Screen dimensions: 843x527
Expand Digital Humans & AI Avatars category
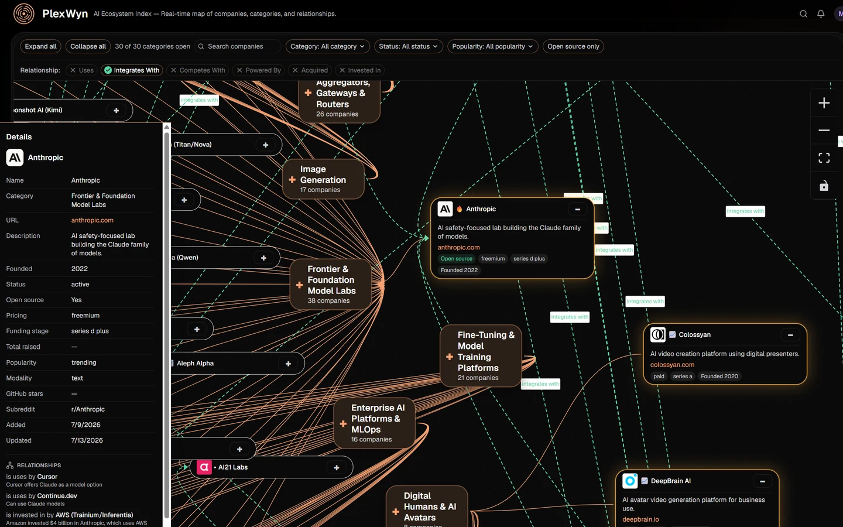click(396, 512)
